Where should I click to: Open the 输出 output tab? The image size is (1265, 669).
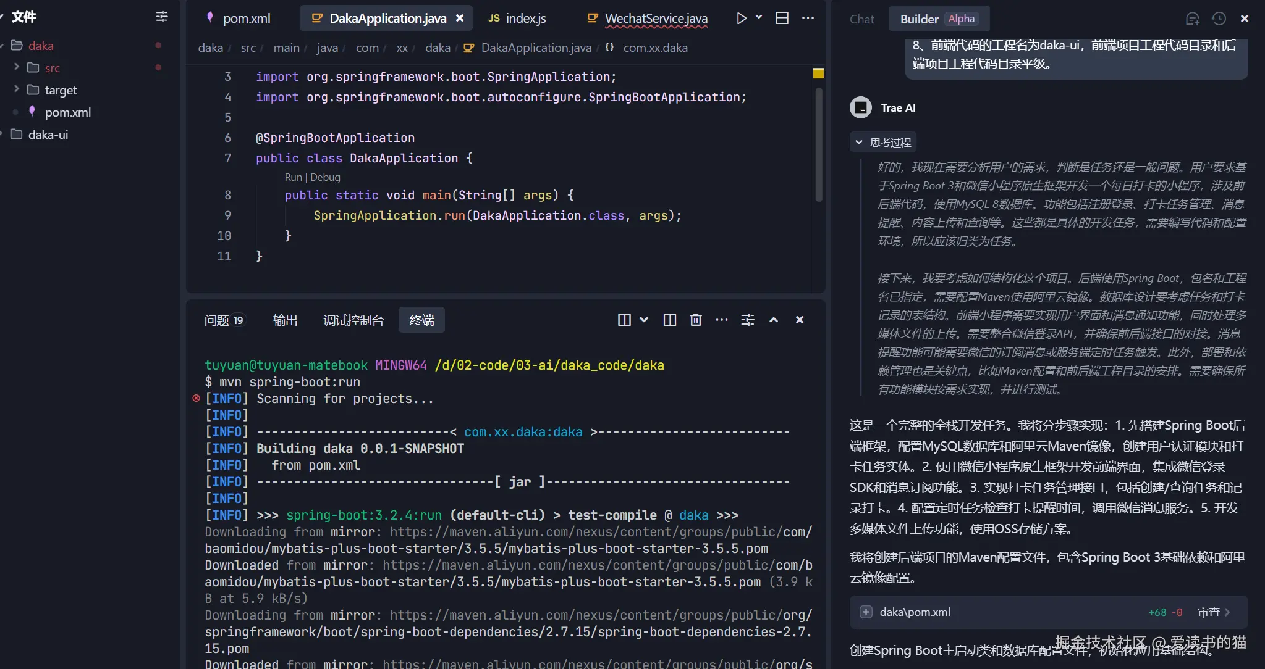(x=285, y=320)
